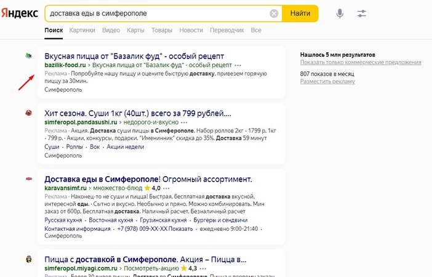
Task: Open the karavansimf.ru domain link
Action: [66, 188]
